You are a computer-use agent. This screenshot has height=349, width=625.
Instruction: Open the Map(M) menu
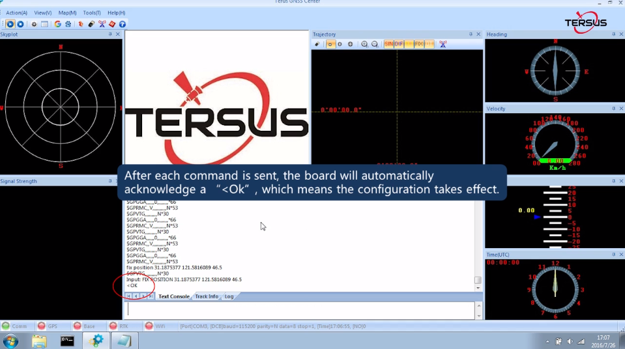point(67,13)
